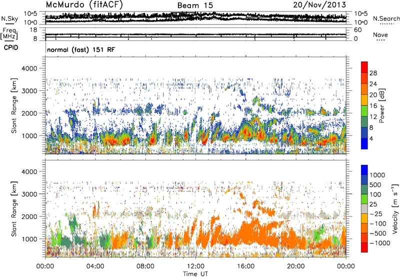This screenshot has height=277, width=400.
Task: Click the 08:00 time axis tick
Action: pos(145,266)
